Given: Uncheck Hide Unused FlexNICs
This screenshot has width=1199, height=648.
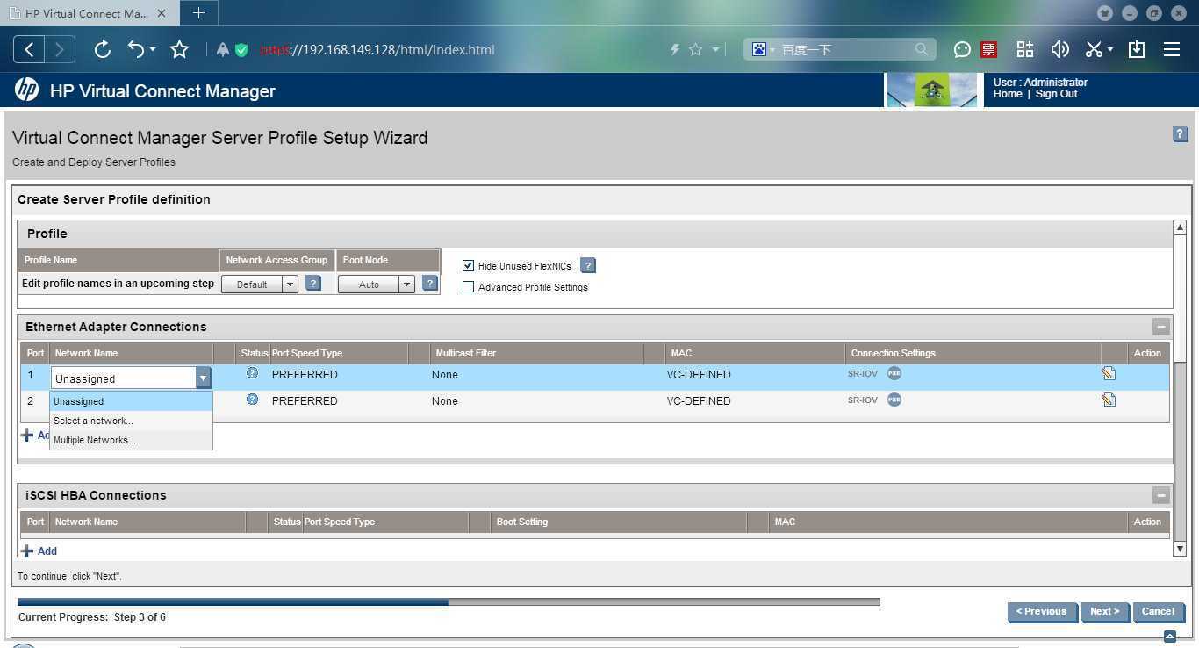Looking at the screenshot, I should pos(468,265).
